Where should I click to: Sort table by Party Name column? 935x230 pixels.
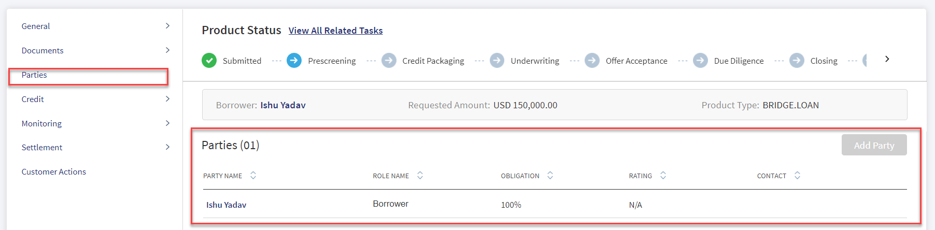(253, 176)
